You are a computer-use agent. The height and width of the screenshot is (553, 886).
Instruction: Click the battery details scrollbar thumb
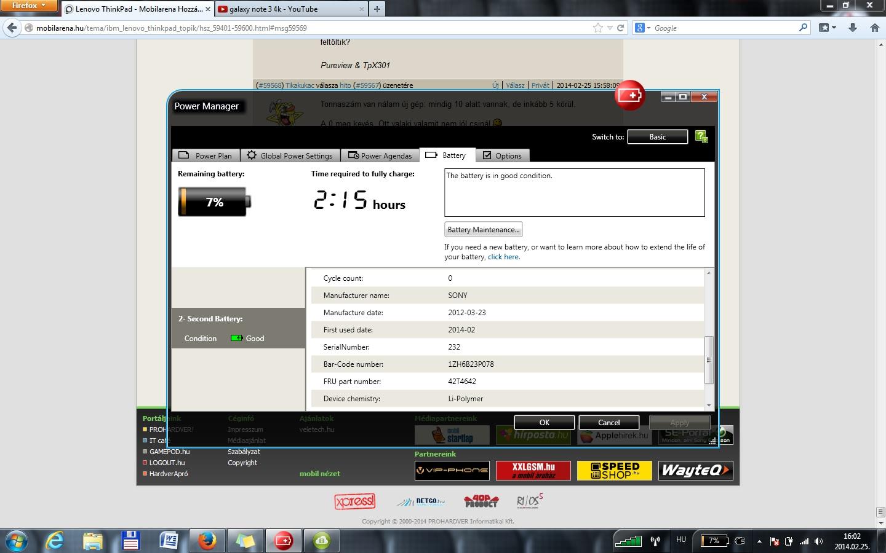click(709, 360)
